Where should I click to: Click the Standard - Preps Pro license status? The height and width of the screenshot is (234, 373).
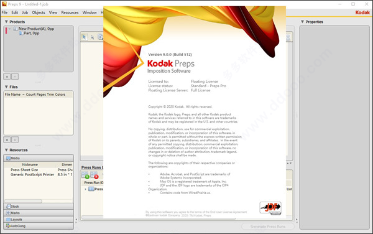[208, 86]
